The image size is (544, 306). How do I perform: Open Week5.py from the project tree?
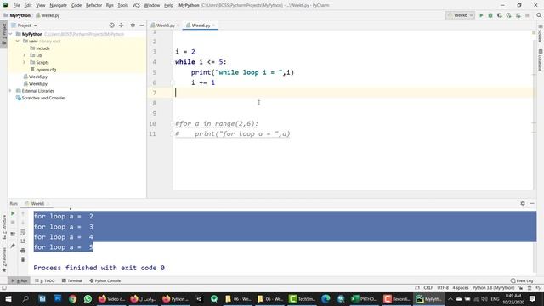click(36, 76)
